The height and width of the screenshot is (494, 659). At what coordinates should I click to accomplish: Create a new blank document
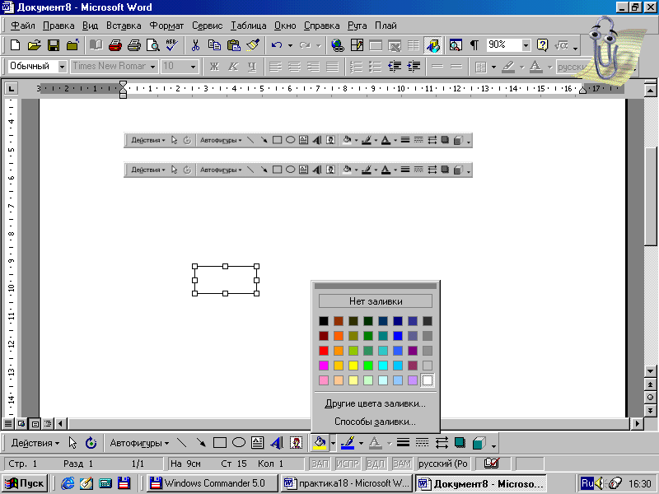coord(15,45)
